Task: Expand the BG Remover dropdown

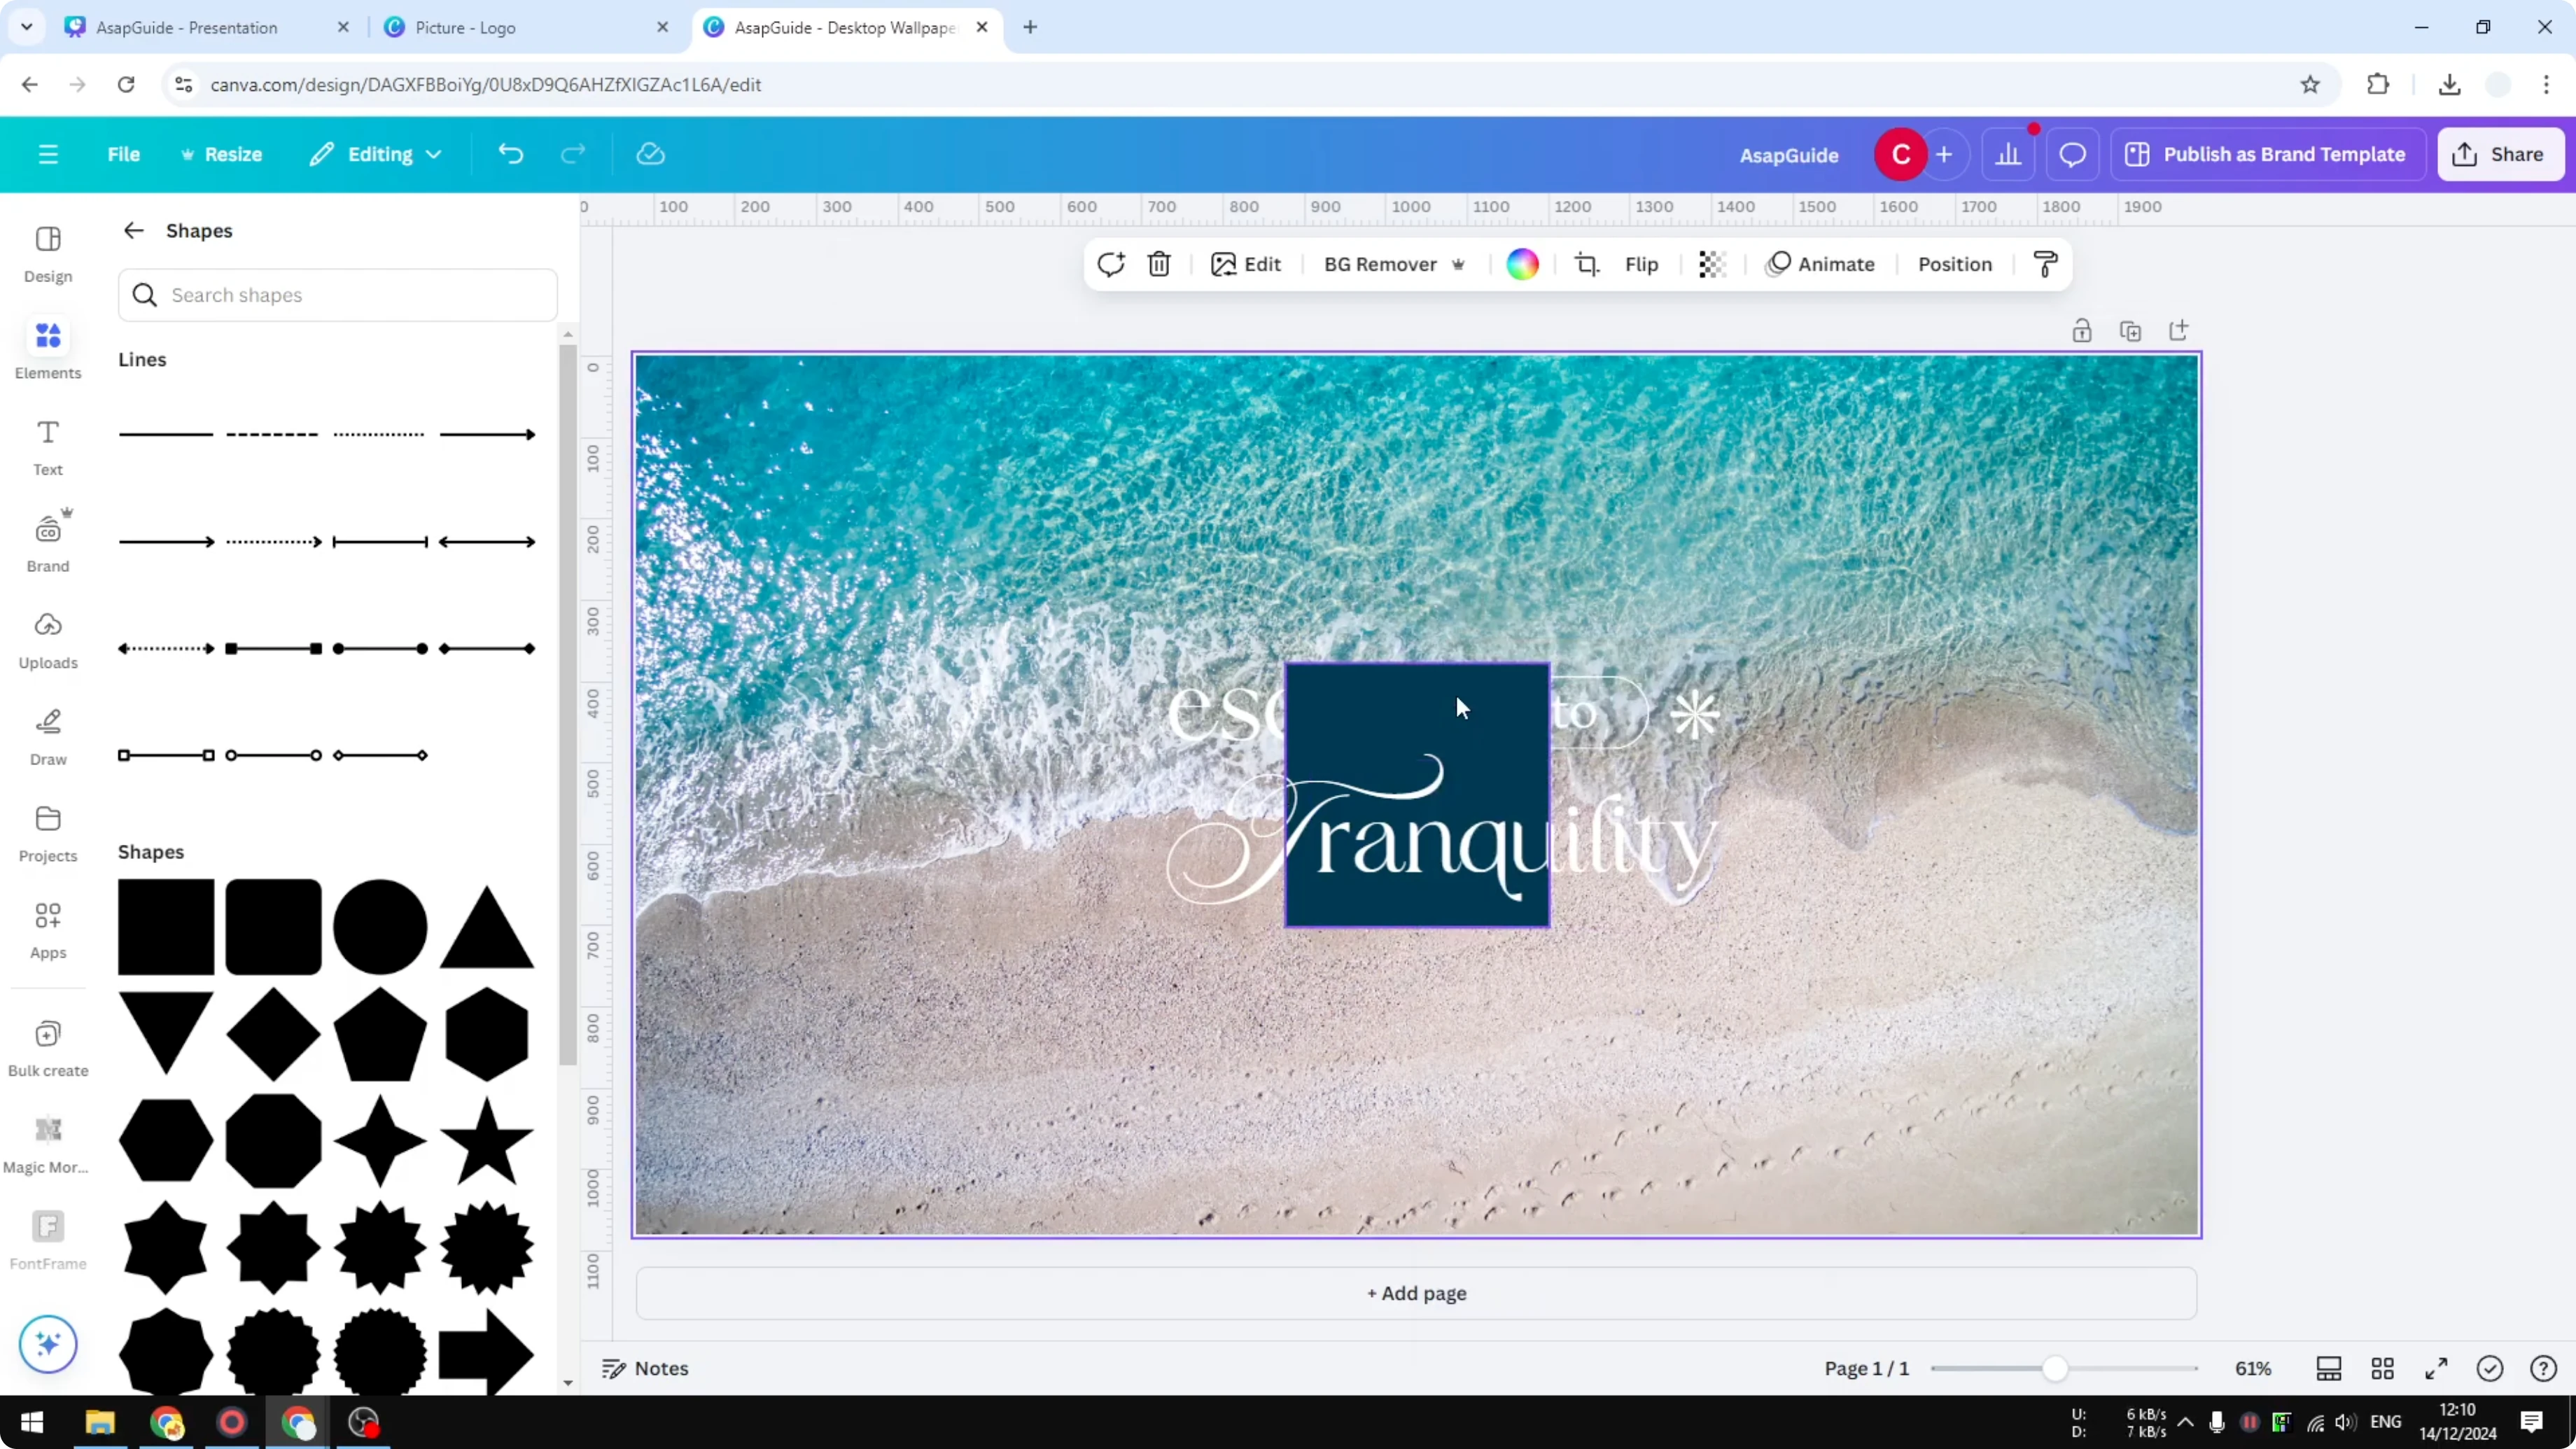Action: tap(1458, 264)
